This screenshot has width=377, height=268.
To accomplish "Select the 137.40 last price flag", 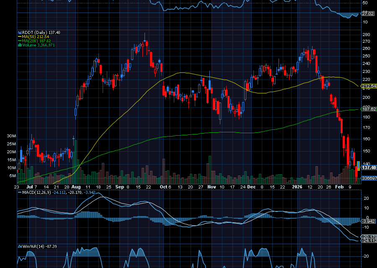I will [x=368, y=167].
